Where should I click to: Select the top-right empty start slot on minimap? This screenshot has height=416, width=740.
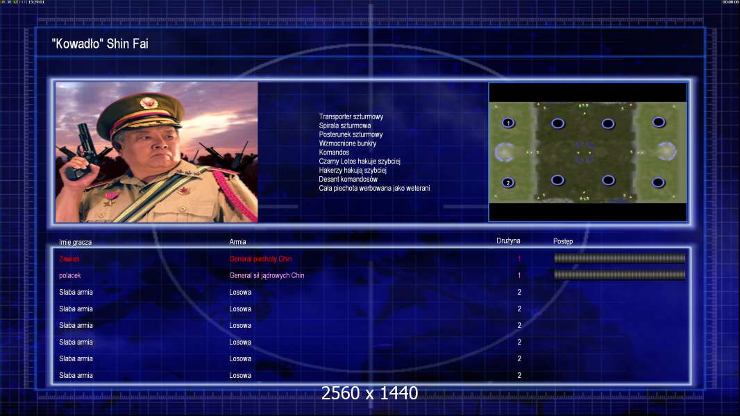(659, 123)
